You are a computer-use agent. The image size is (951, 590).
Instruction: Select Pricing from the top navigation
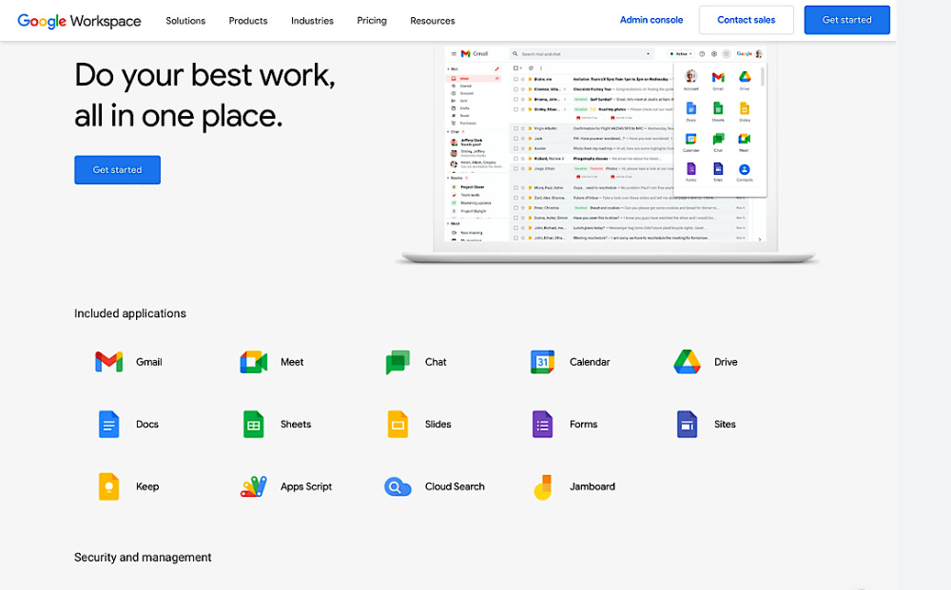[x=371, y=20]
